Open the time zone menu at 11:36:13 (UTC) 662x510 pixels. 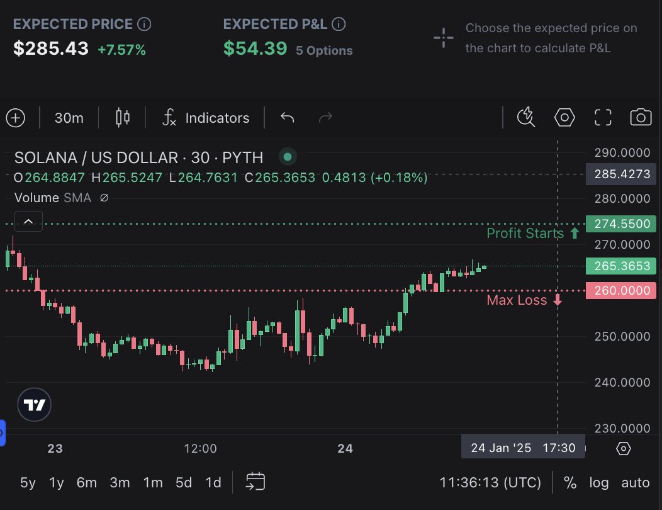490,483
